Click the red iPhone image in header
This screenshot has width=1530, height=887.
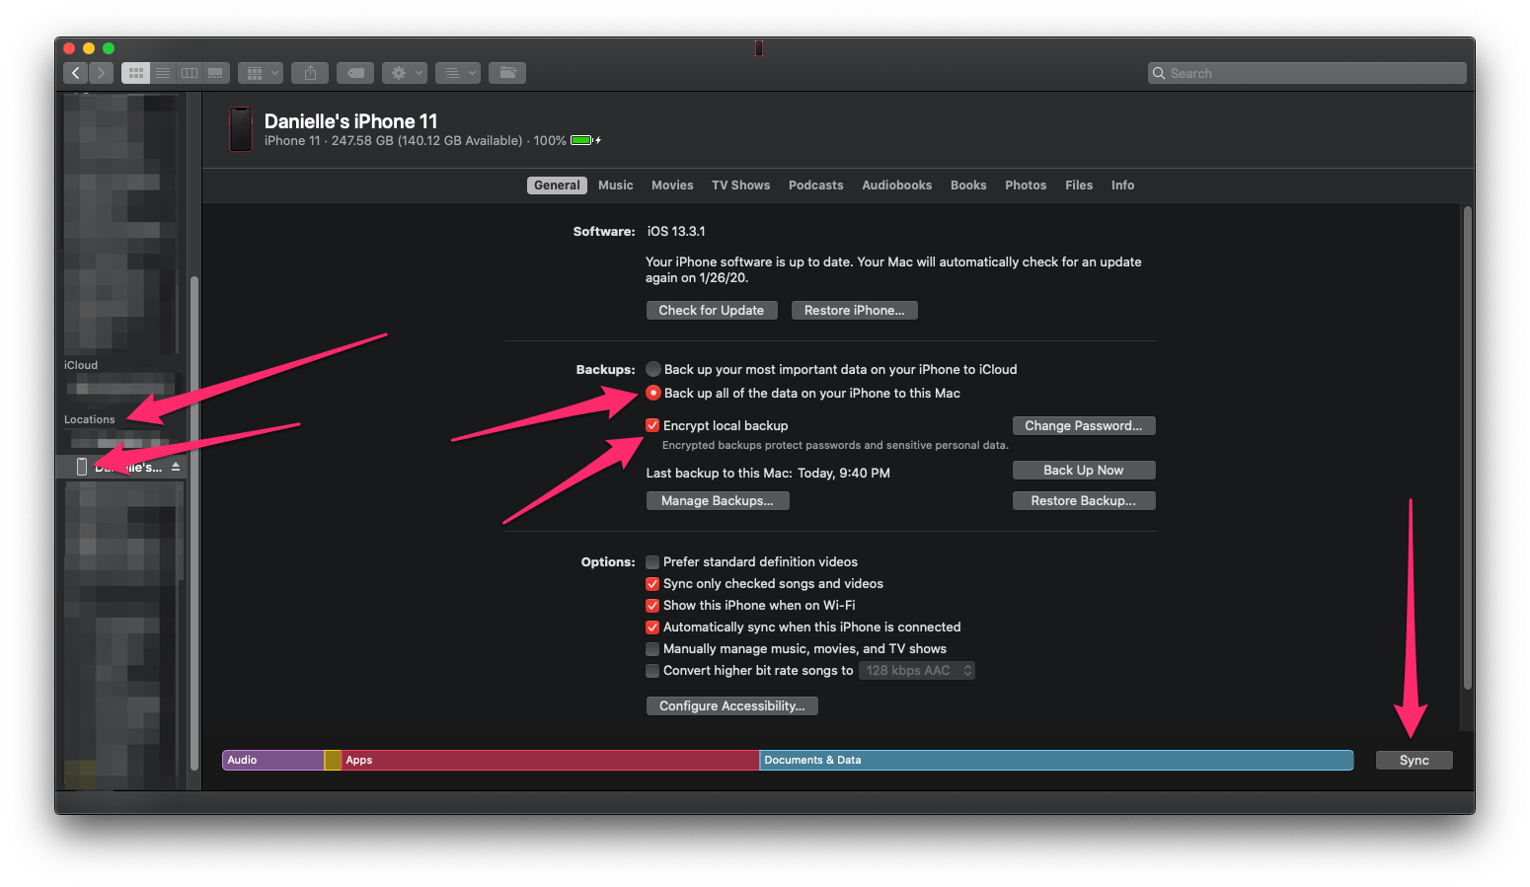click(x=241, y=129)
